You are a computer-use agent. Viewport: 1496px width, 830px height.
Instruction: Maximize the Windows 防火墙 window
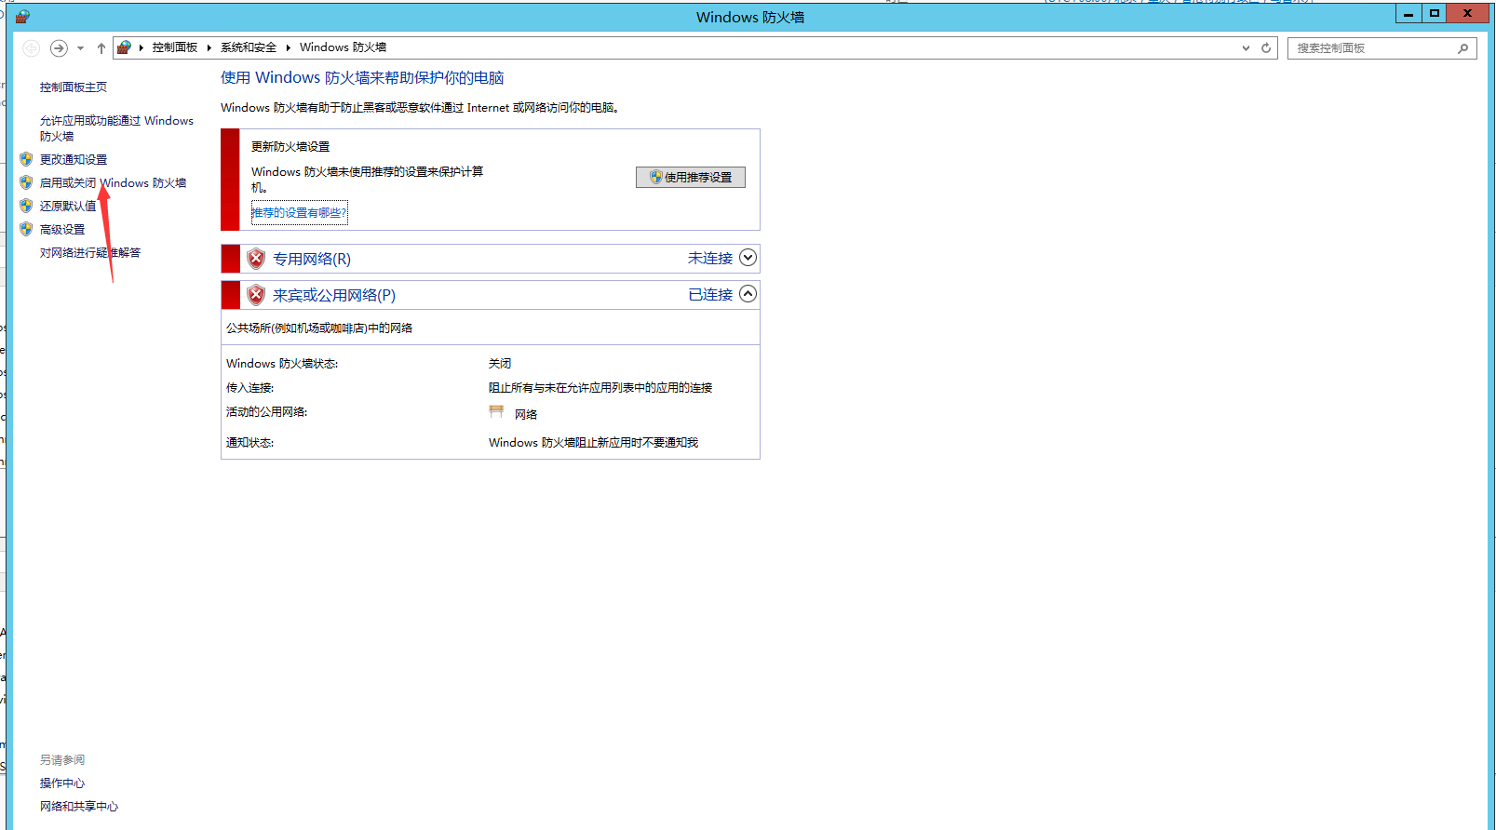coord(1435,13)
